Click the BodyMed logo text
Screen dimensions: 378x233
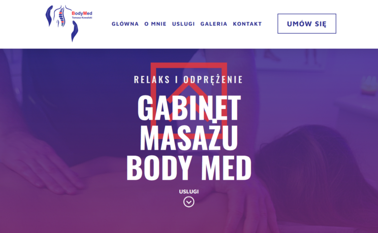82,13
